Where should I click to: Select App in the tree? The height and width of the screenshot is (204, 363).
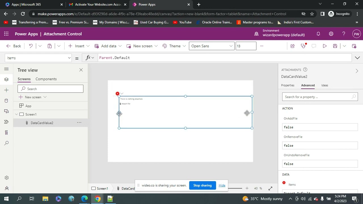[28, 106]
